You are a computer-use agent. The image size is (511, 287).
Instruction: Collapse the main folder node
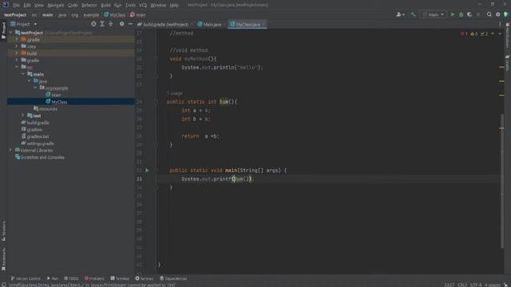[x=23, y=74]
